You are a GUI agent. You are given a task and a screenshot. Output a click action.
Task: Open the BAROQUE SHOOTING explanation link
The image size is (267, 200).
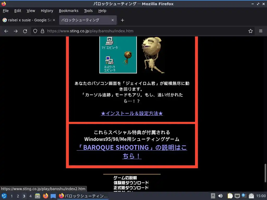point(132,152)
